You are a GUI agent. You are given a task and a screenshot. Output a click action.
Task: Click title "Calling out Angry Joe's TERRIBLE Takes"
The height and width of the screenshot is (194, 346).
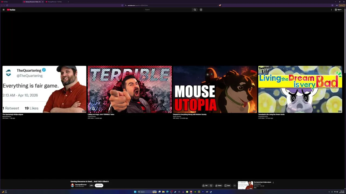tap(101, 115)
